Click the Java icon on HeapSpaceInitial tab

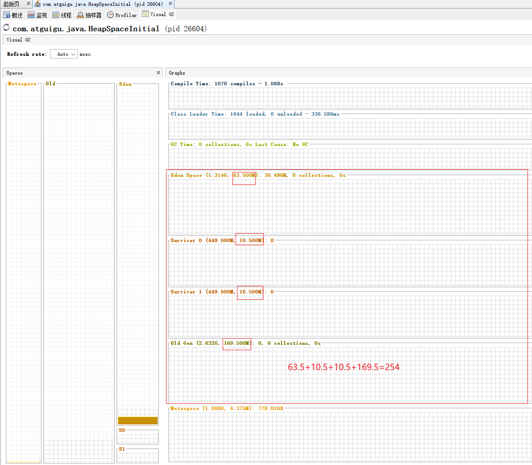click(38, 4)
